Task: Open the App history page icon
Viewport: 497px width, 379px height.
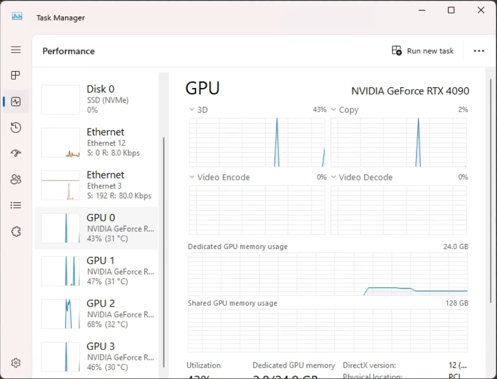Action: 16,127
